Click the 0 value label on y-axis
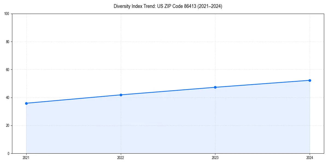Viewport: 328px width, 164px height. coord(9,154)
